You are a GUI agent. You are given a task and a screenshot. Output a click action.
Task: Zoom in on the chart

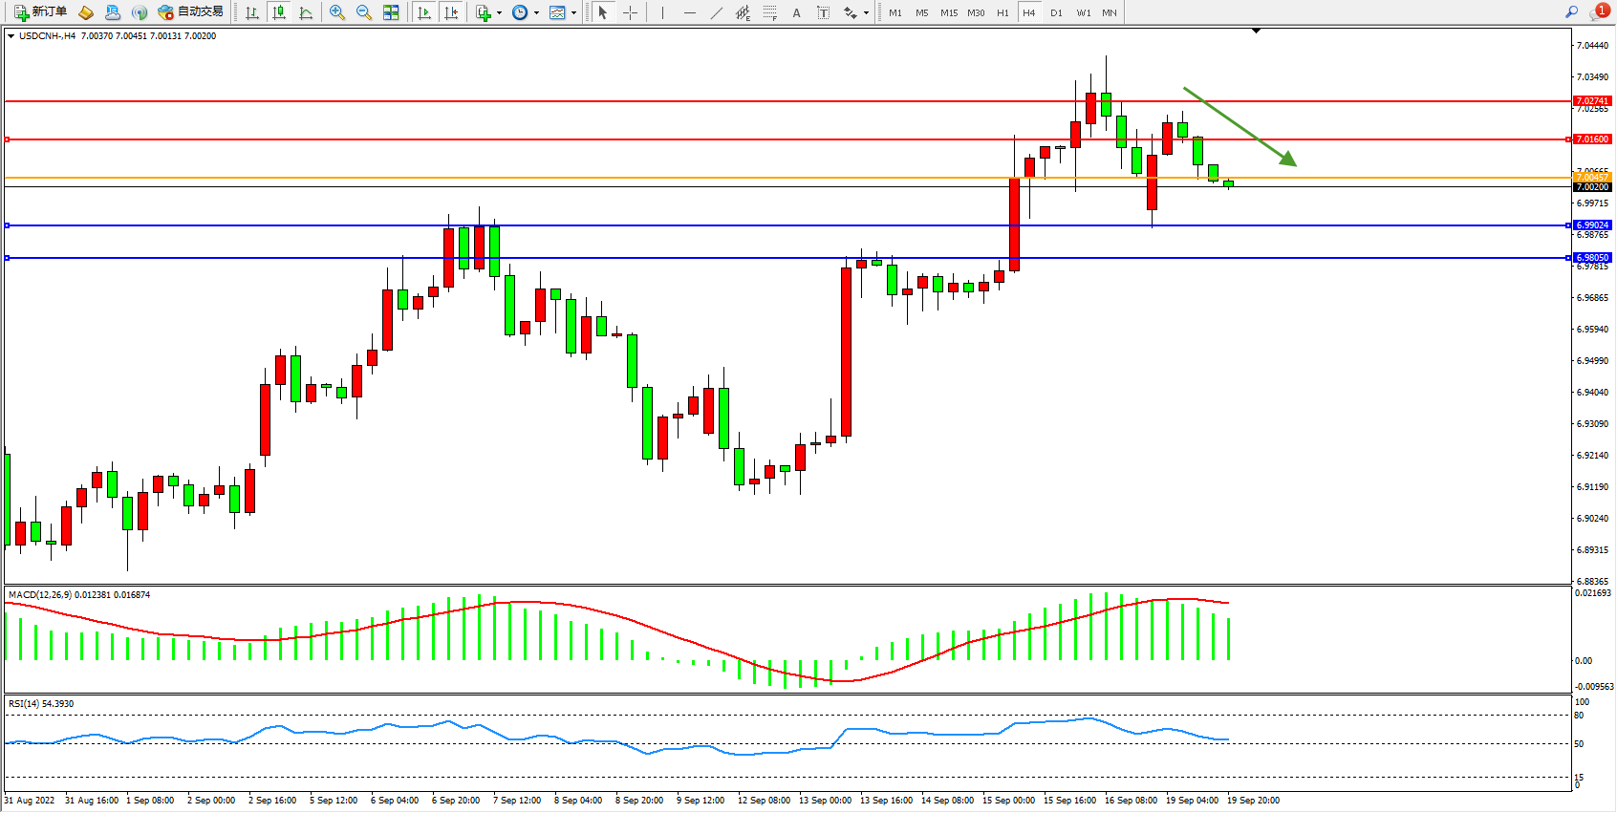point(337,12)
